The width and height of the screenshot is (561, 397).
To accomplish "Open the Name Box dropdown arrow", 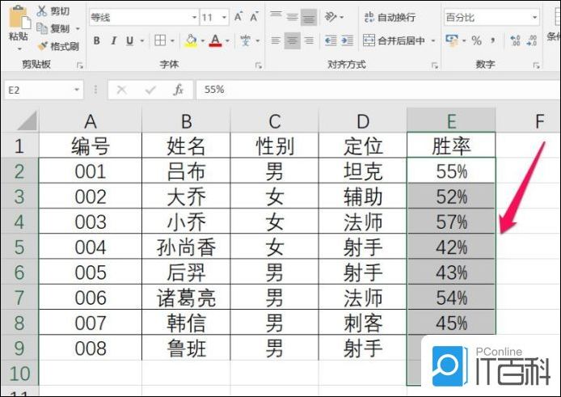I will [x=77, y=90].
